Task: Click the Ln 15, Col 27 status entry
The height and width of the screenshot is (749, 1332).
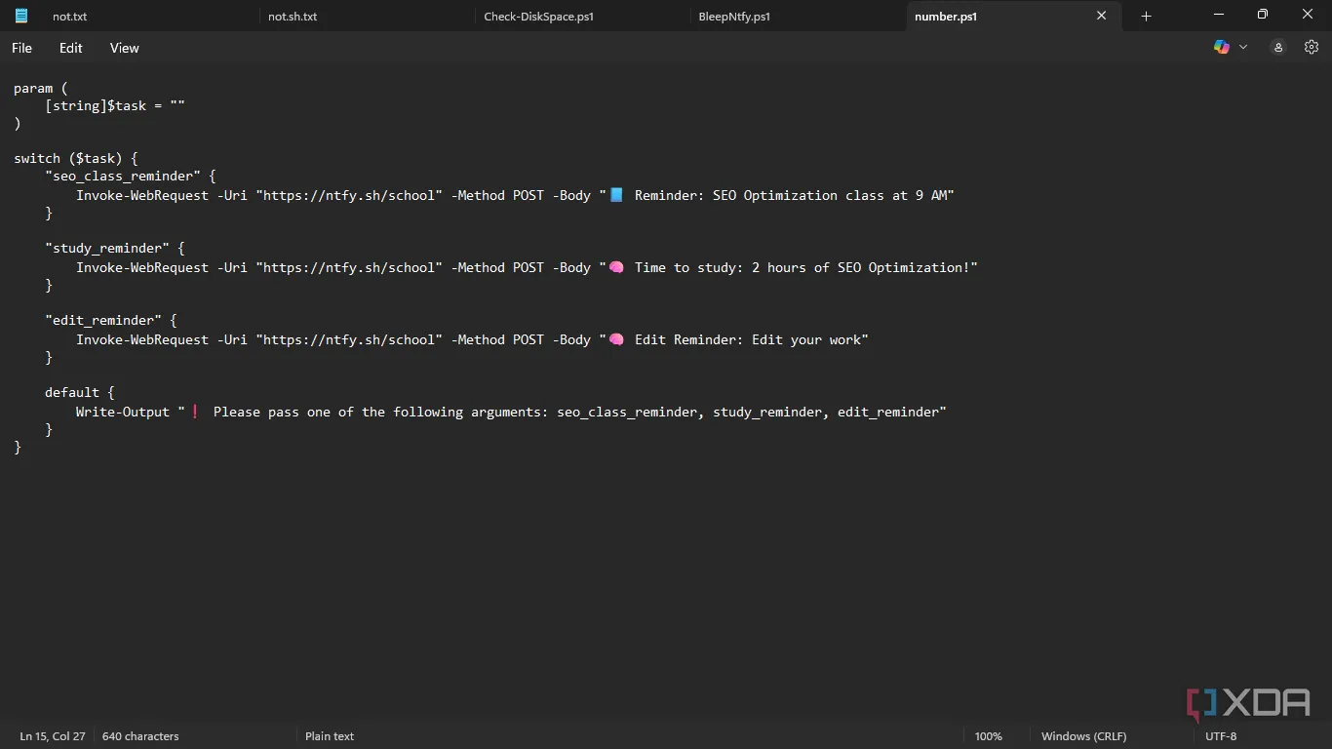Action: (x=53, y=736)
